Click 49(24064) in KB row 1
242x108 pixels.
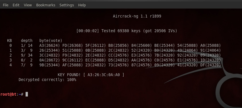click(x=188, y=51)
